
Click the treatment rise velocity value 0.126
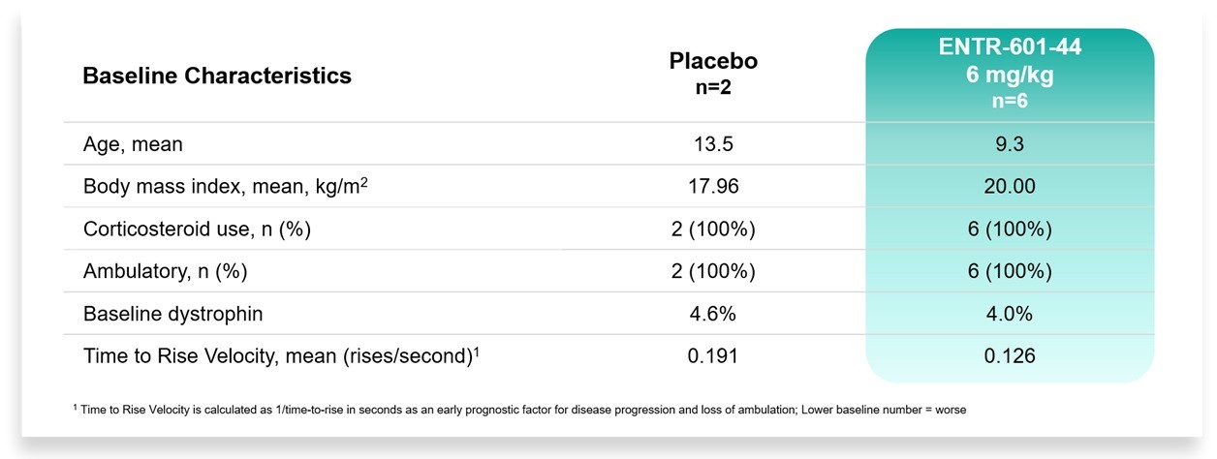coord(1010,356)
